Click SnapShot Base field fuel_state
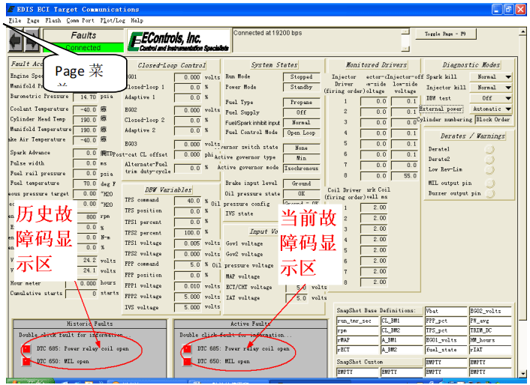530x385 pixels. coord(446,350)
